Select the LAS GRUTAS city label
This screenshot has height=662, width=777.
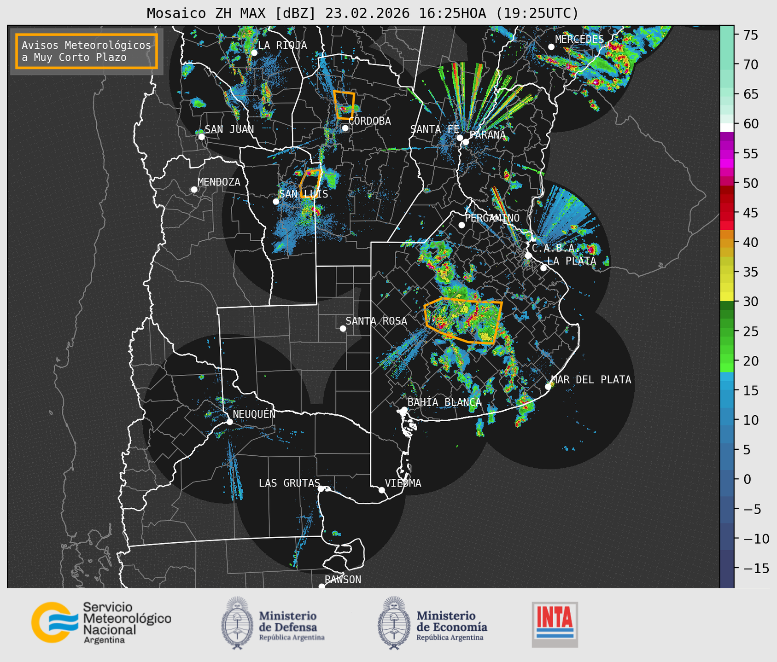pos(289,483)
